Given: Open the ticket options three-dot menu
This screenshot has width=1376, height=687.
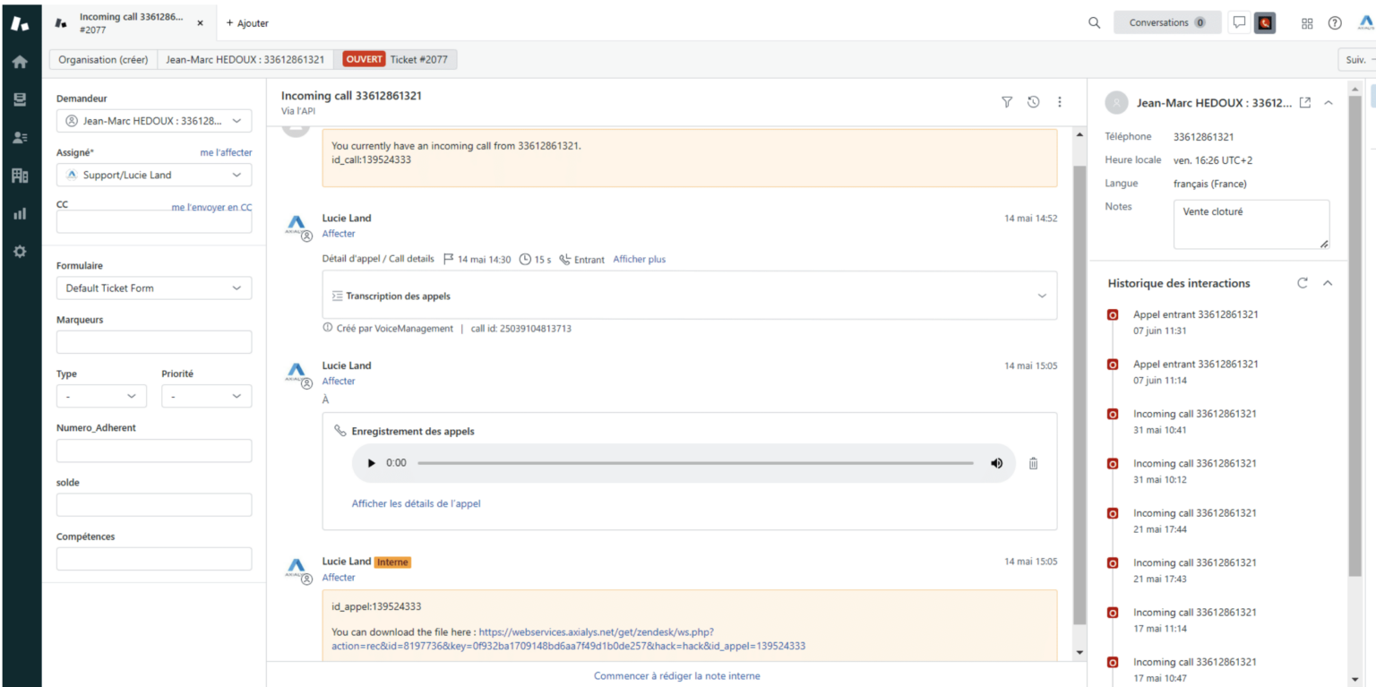Looking at the screenshot, I should [x=1059, y=102].
